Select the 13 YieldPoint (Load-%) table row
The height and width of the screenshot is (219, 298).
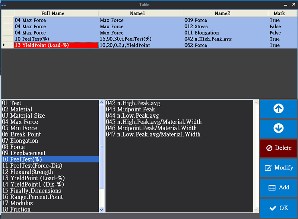(x=56, y=45)
